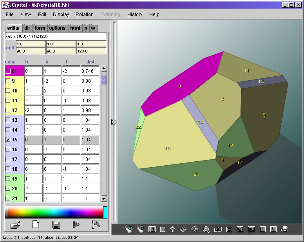Click the plain gray square icon
The height and width of the screenshot is (242, 304).
pos(163,229)
